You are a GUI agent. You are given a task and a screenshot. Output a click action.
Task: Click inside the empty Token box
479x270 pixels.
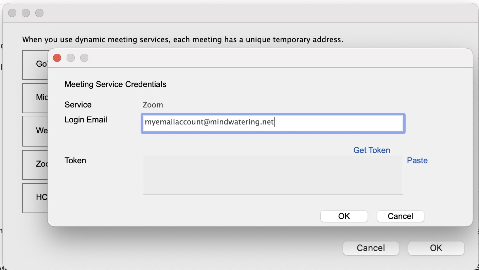(273, 175)
